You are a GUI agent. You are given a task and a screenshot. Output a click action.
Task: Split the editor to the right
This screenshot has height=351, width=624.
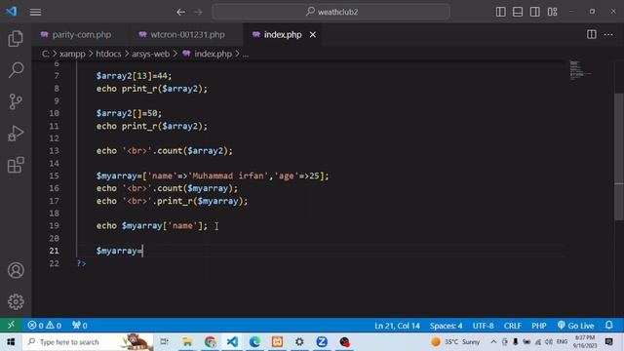pyautogui.click(x=592, y=35)
